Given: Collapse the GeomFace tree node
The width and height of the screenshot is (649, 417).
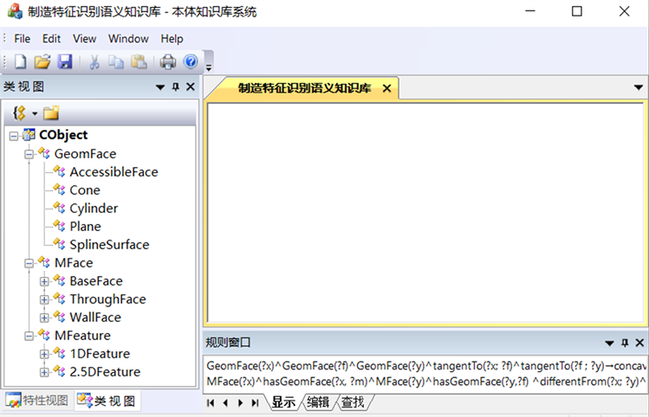Looking at the screenshot, I should pos(29,154).
